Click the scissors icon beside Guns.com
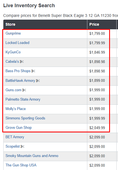 [24, 90]
